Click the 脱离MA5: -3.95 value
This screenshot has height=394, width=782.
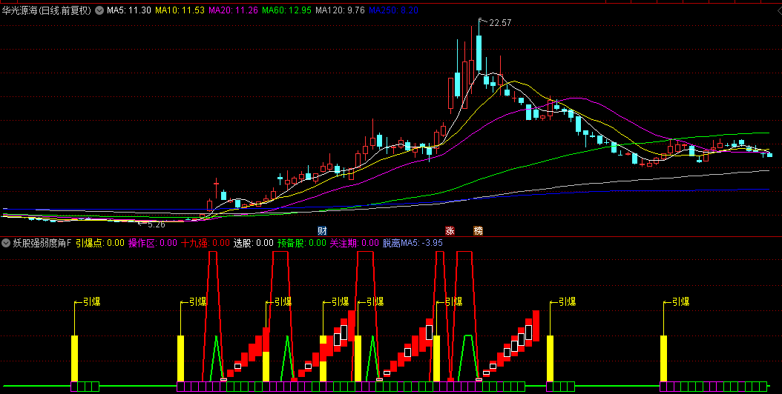tap(413, 243)
